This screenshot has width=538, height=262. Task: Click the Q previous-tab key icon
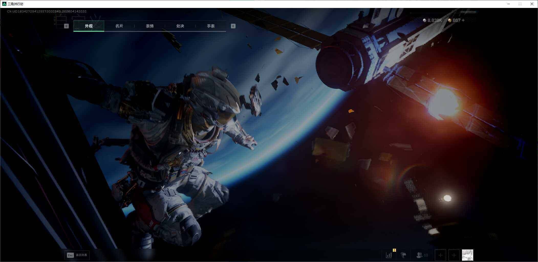[x=66, y=26]
